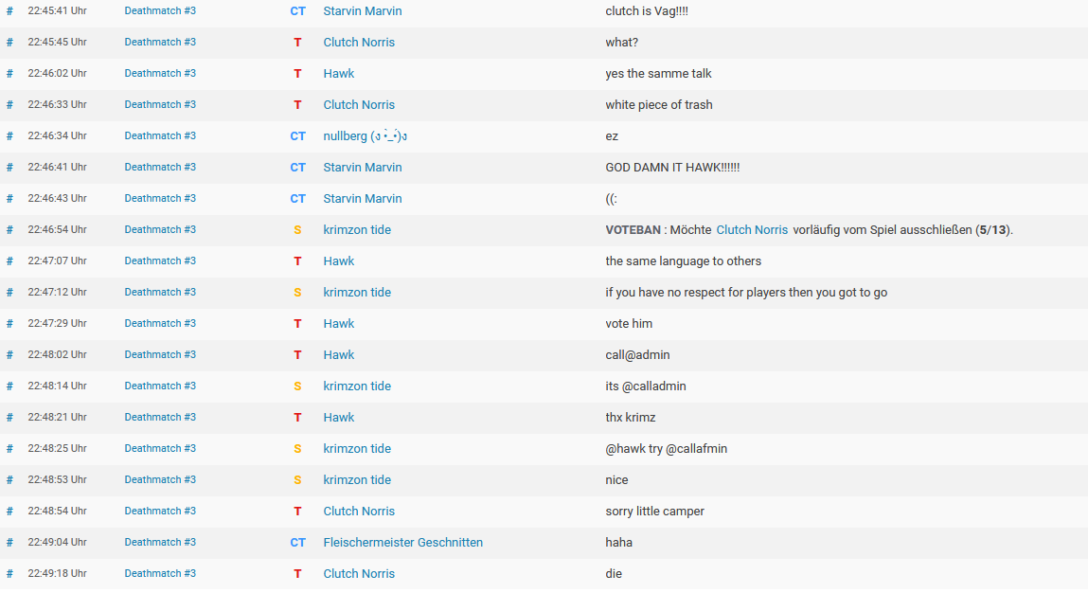Click krimzon tide on the 'its @calladmin' row

tap(357, 386)
